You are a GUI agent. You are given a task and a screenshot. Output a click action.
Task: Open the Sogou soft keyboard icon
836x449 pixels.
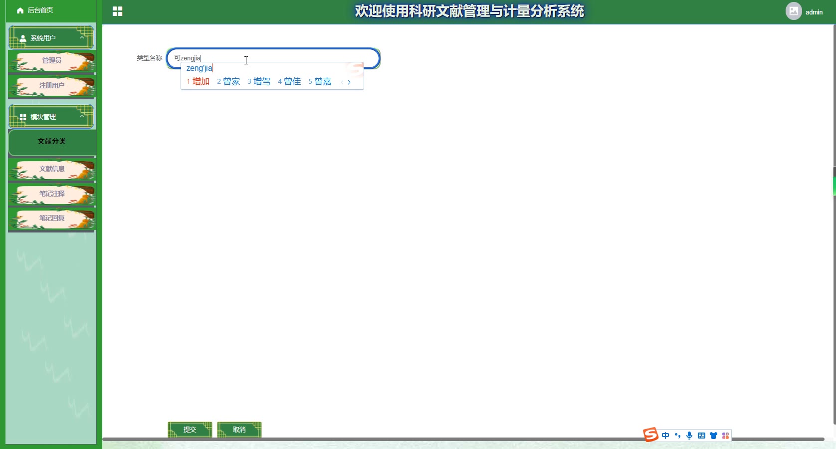[701, 436]
